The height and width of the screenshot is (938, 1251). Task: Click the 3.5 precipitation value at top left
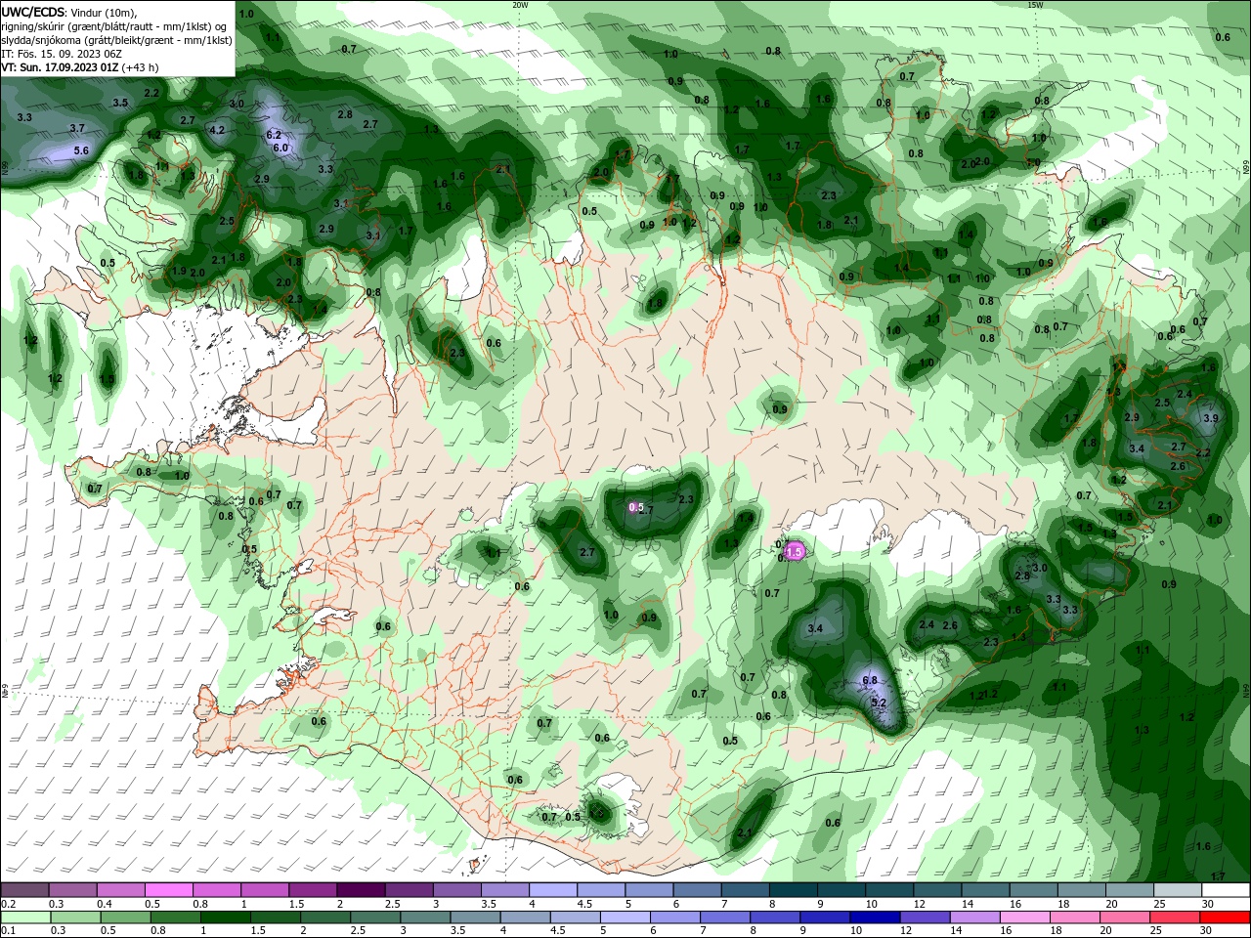click(x=120, y=103)
